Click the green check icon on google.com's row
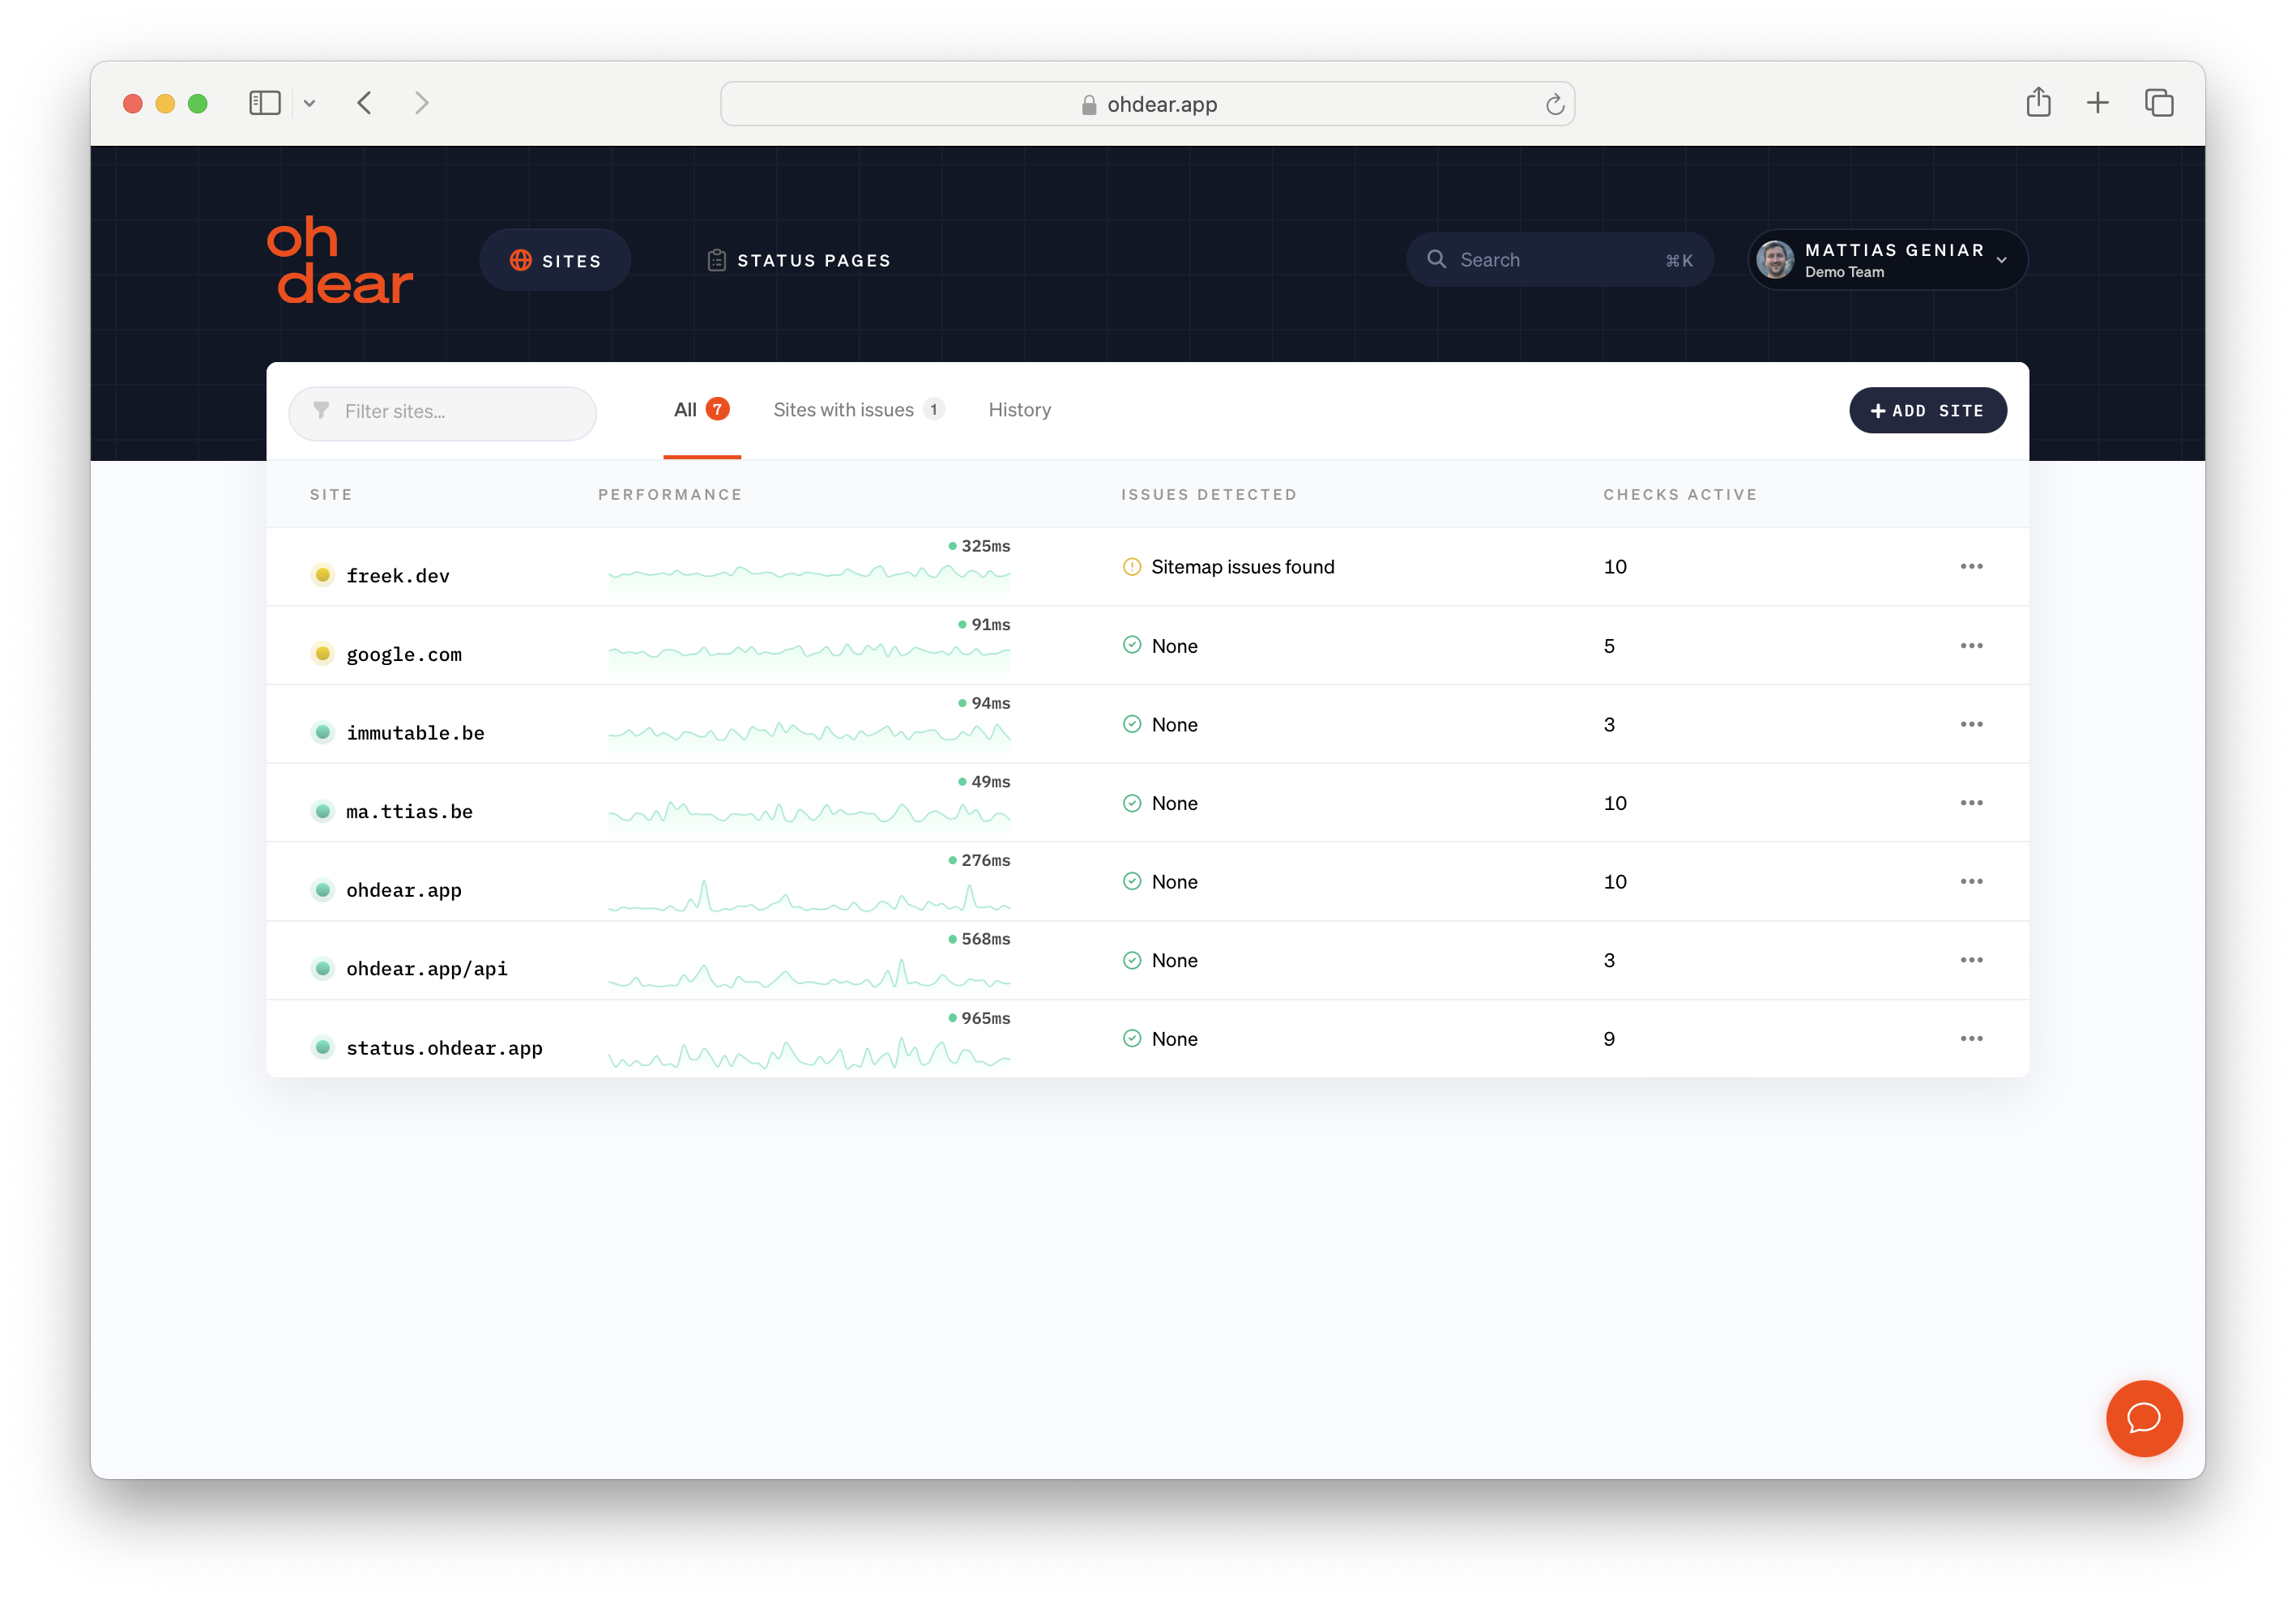The width and height of the screenshot is (2296, 1599). click(x=1131, y=645)
